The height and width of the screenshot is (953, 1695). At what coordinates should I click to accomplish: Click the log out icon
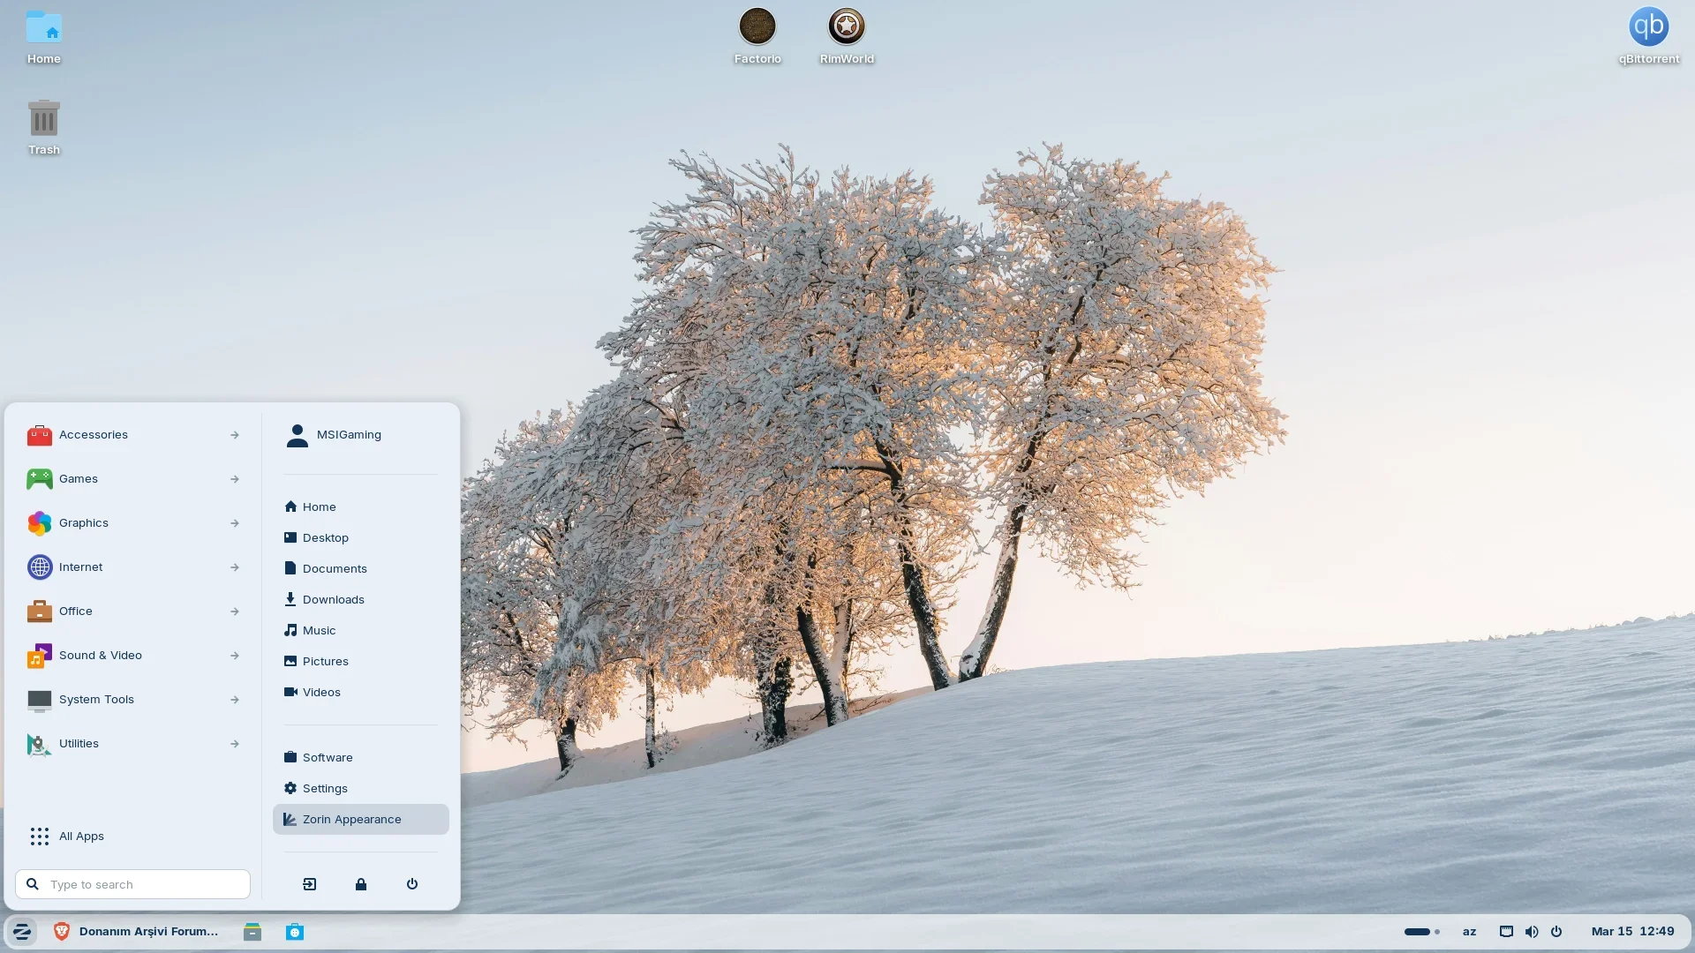click(310, 884)
